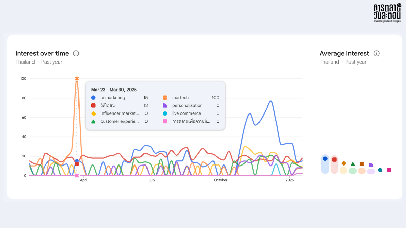406x228 pixels.
Task: Click the pink icon at bottom of tooltip
Action: point(165,121)
